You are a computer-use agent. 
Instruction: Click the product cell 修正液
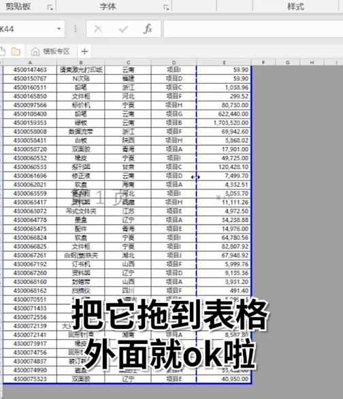[x=80, y=176]
